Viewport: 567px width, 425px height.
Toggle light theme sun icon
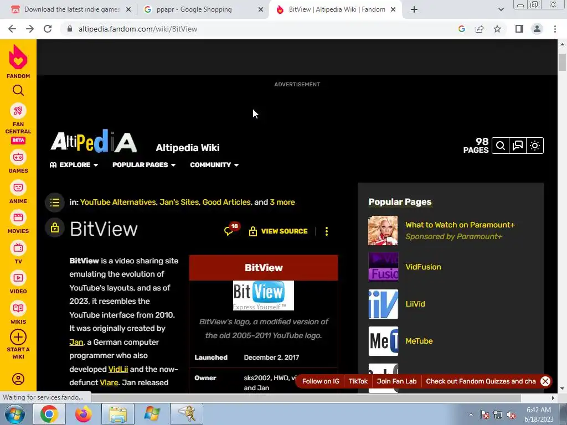535,146
